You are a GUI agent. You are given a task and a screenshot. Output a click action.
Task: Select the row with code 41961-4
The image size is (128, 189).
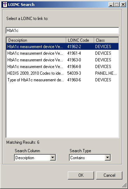(x=62, y=53)
